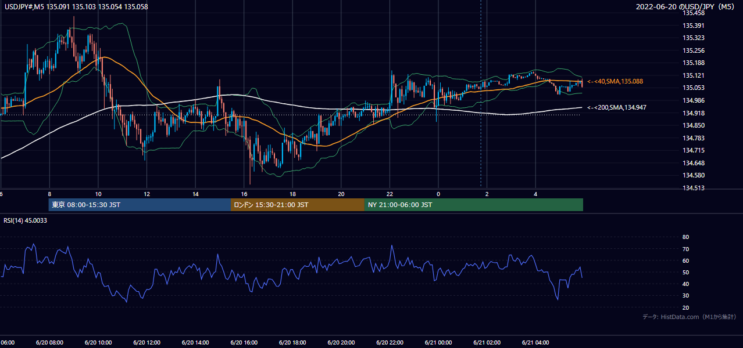The width and height of the screenshot is (743, 348).
Task: Click price axis value 134.850
Action: point(694,125)
